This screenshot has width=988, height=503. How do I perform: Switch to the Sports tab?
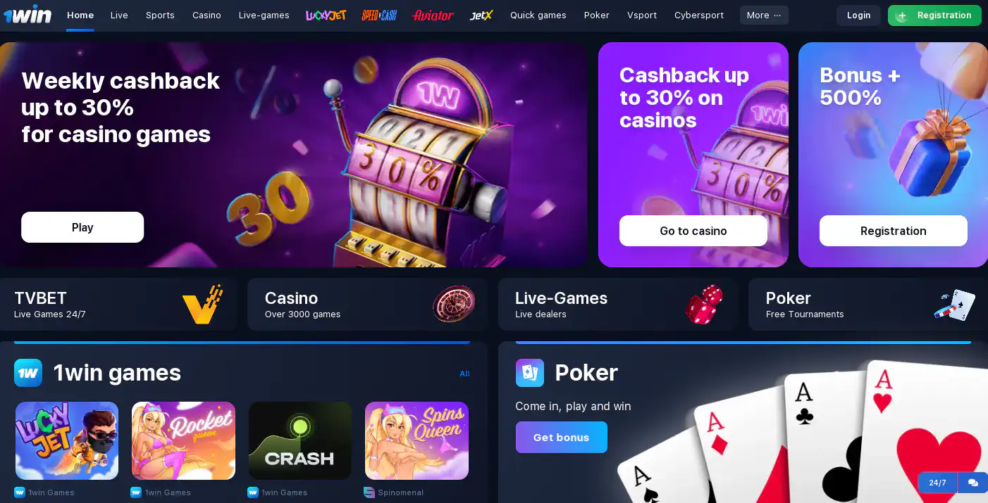point(160,15)
